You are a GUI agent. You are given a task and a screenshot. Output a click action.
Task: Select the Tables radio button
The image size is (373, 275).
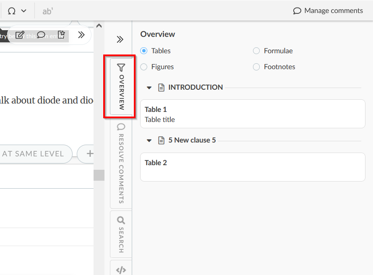pos(144,51)
